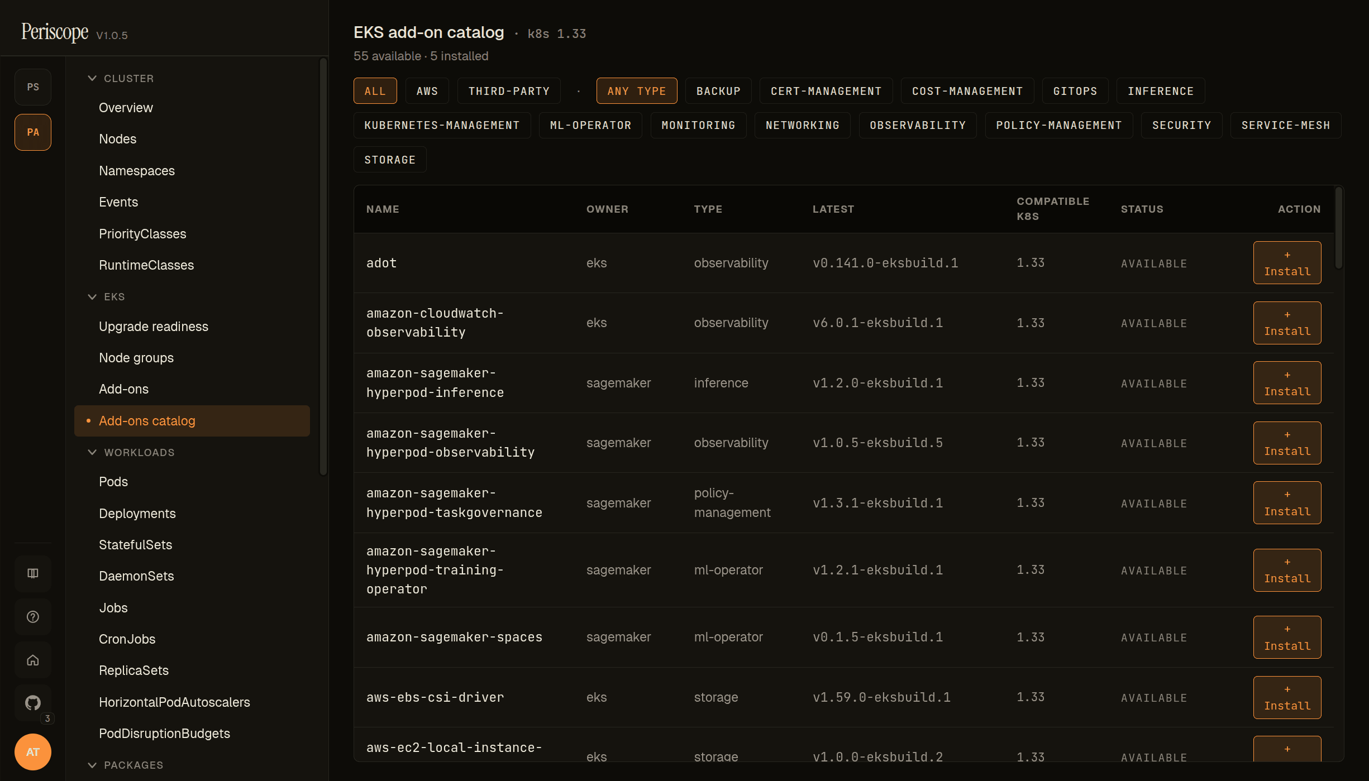The image size is (1369, 781).
Task: Filter type by STORAGE
Action: 390,160
